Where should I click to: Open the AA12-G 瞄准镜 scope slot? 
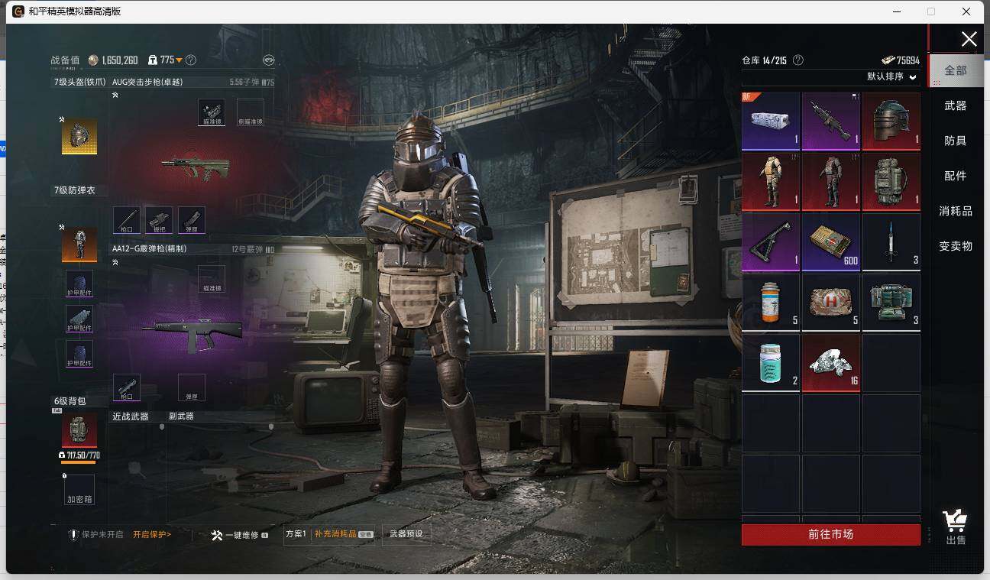click(x=212, y=279)
